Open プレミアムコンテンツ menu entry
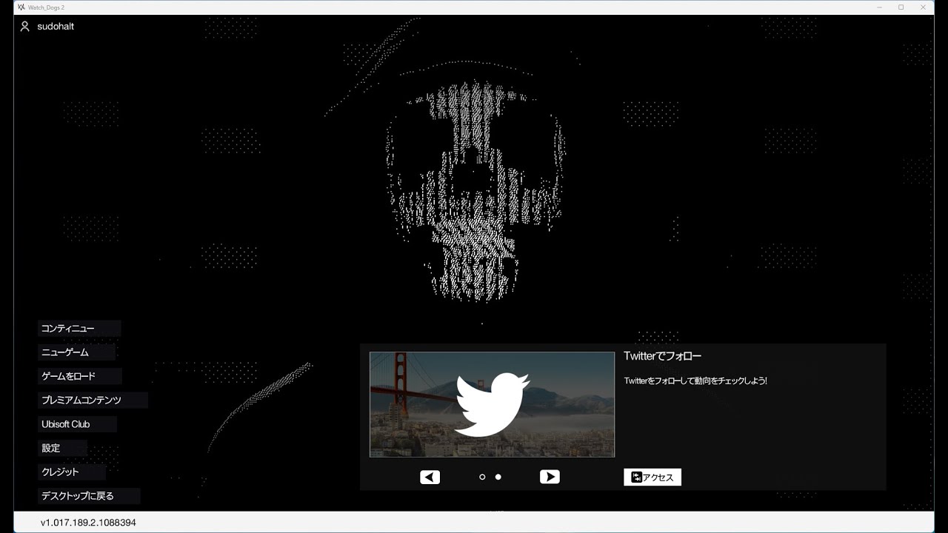This screenshot has width=948, height=533. click(81, 400)
